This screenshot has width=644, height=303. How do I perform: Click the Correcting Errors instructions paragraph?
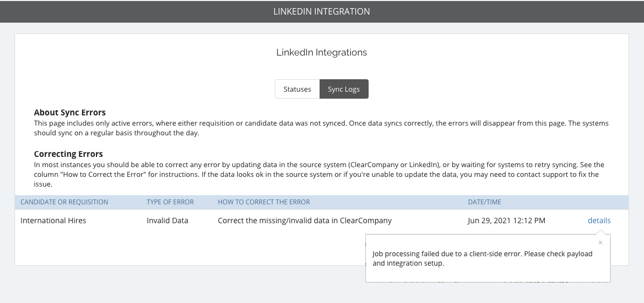[319, 175]
